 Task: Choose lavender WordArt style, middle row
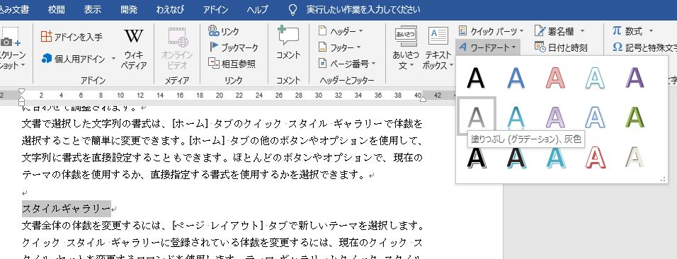[x=555, y=117]
